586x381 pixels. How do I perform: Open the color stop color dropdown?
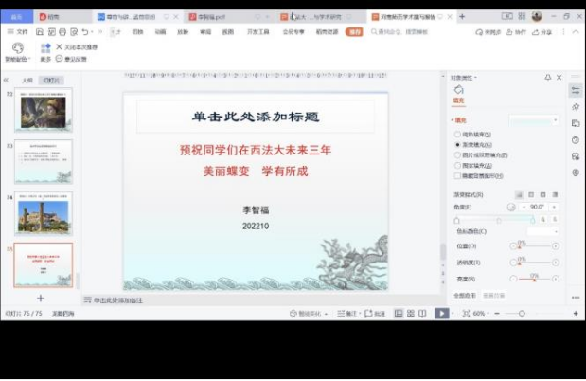542,231
